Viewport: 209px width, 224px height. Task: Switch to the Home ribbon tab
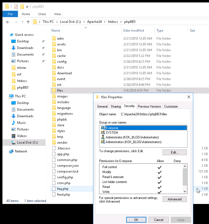coord(26,14)
